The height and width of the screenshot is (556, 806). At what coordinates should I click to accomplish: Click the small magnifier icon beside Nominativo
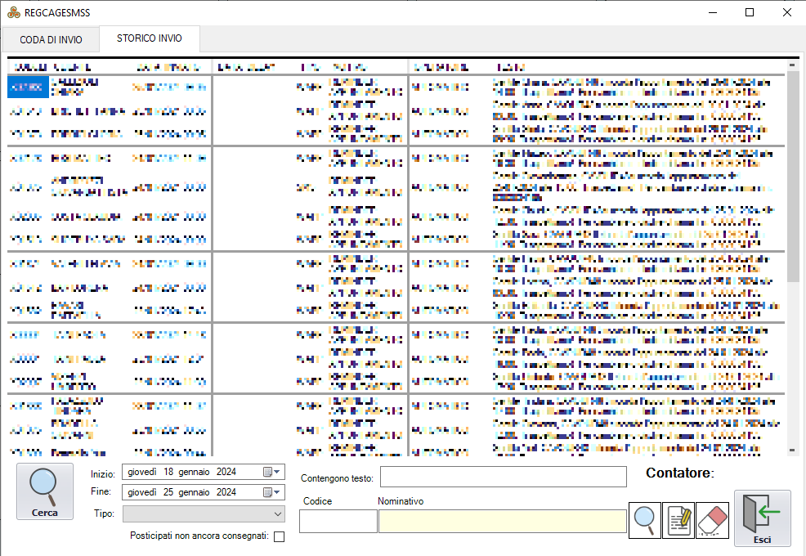(644, 521)
